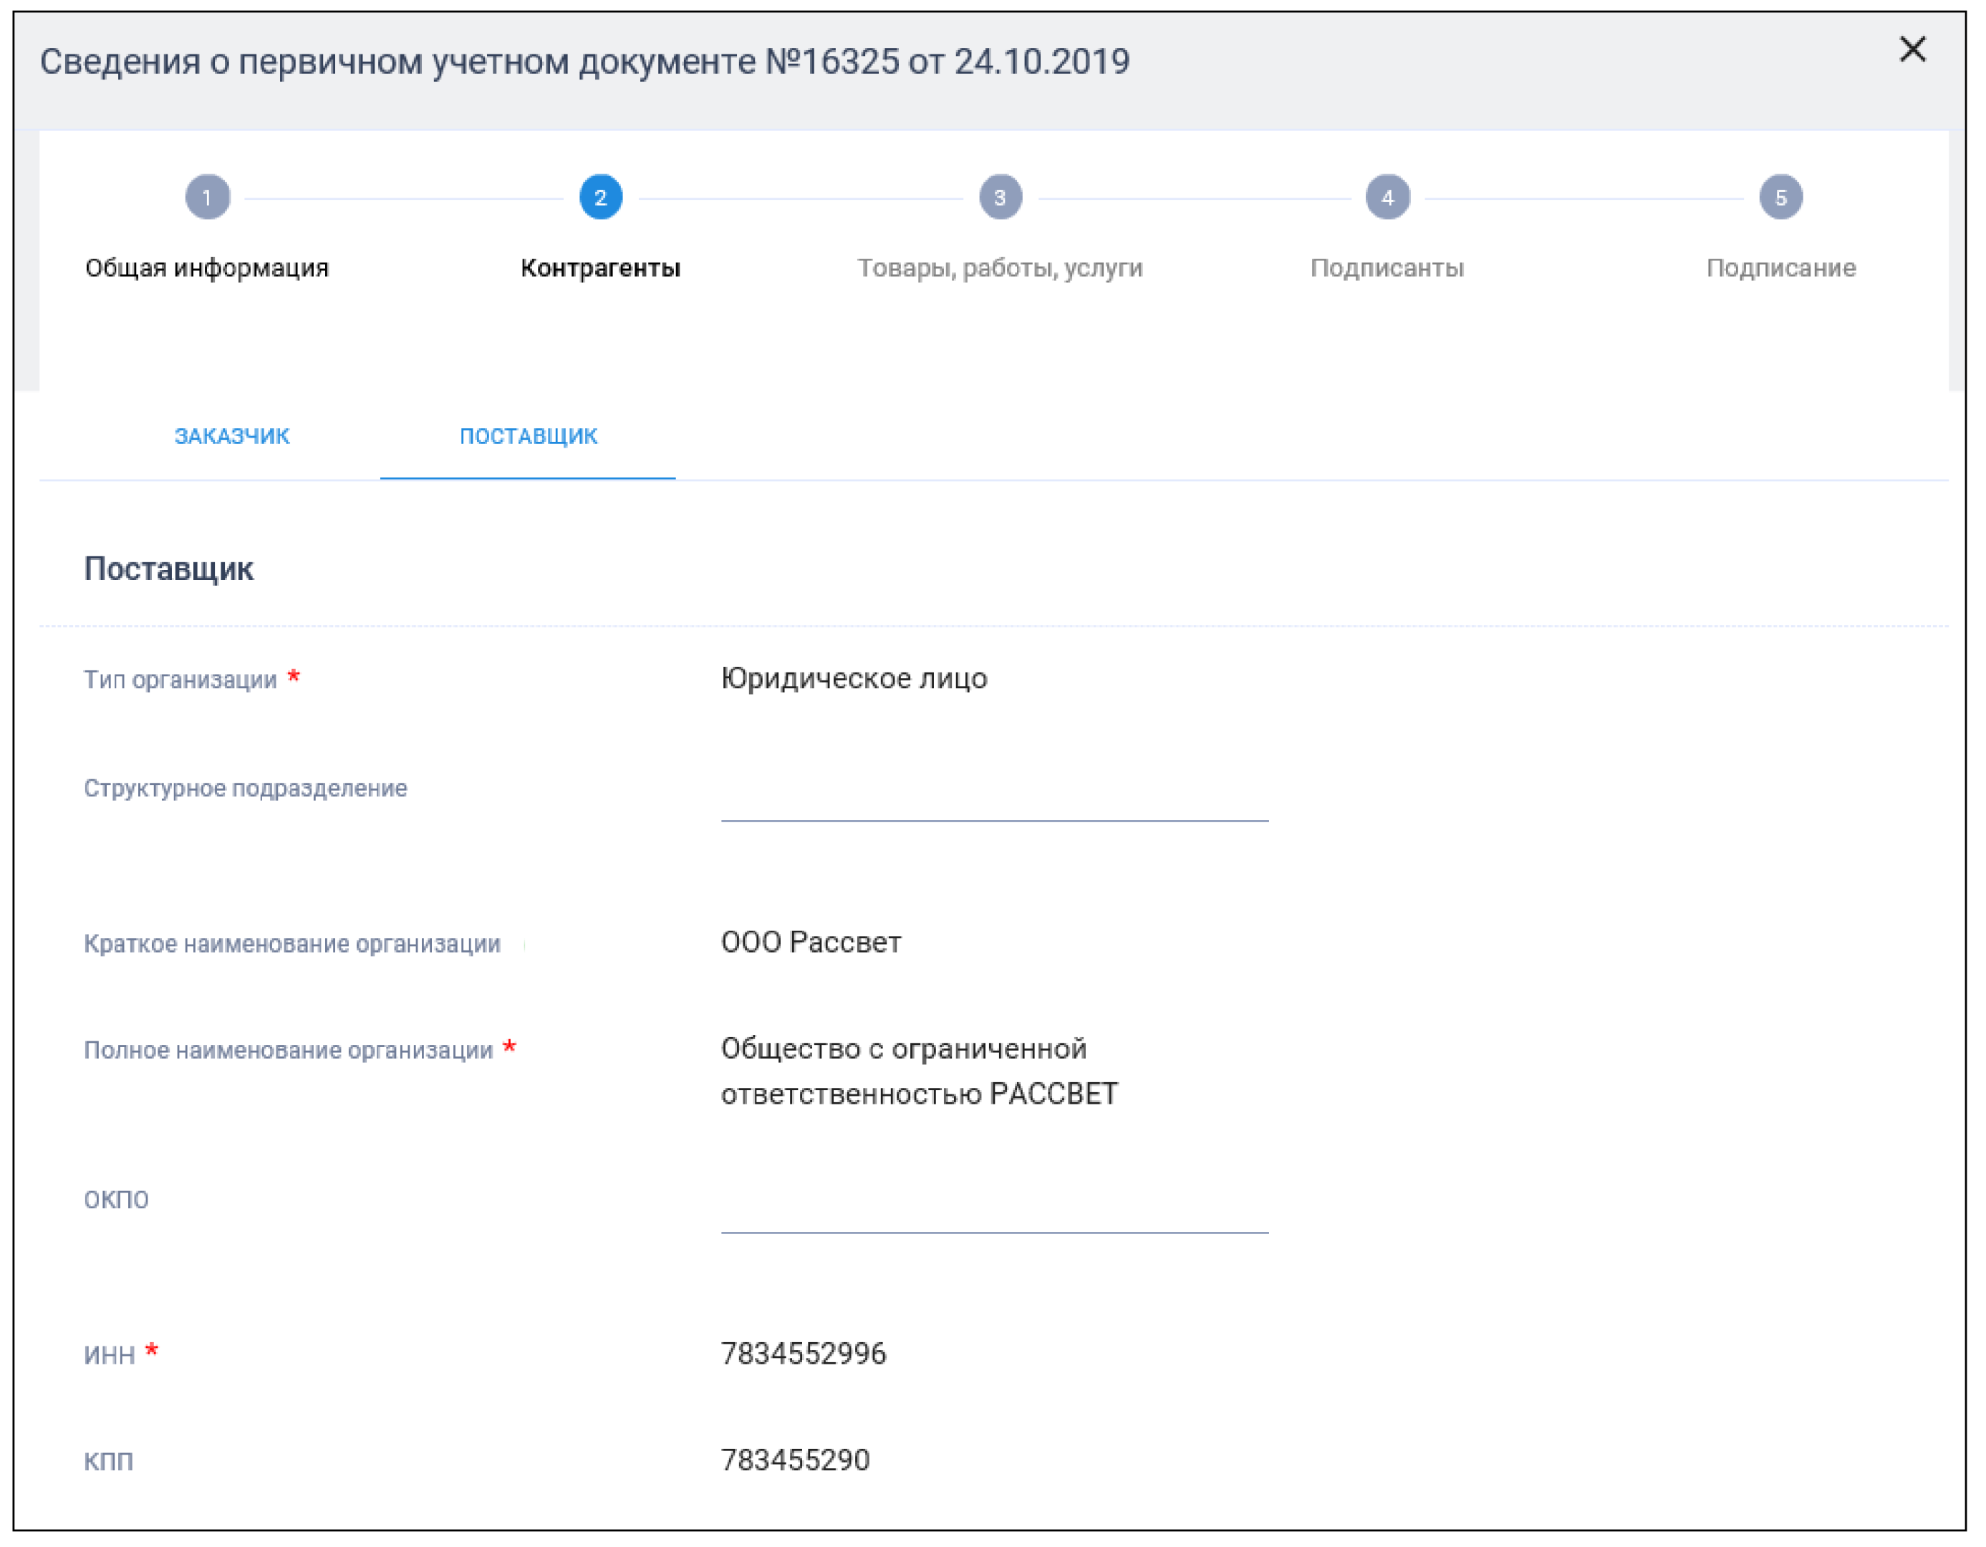Jump to step 5 circle
Screen dimensions: 1986x1547
pos(1780,198)
